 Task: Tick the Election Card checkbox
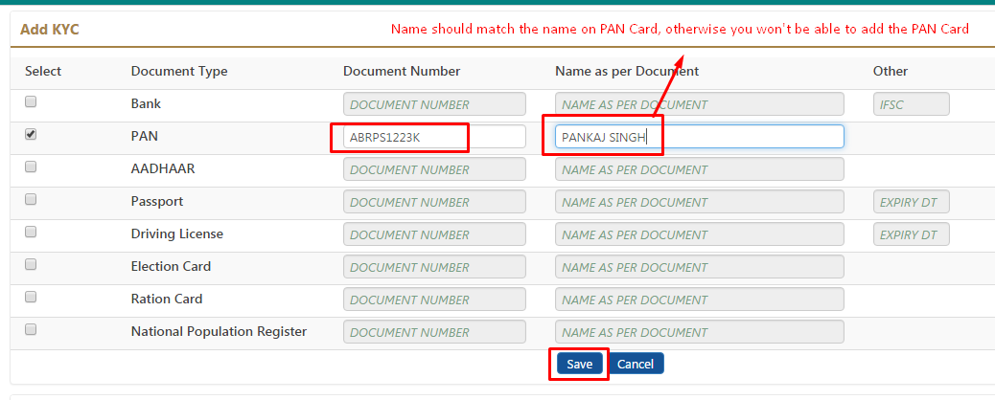(31, 264)
